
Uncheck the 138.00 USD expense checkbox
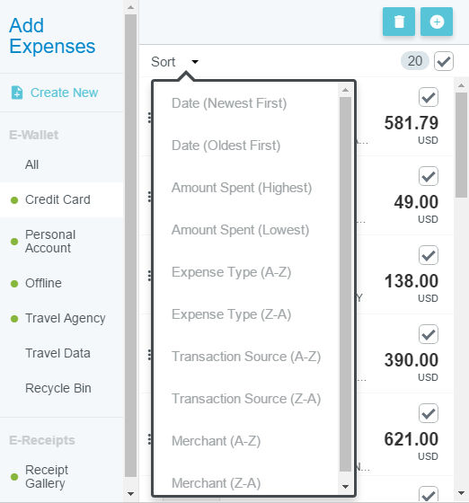[429, 255]
